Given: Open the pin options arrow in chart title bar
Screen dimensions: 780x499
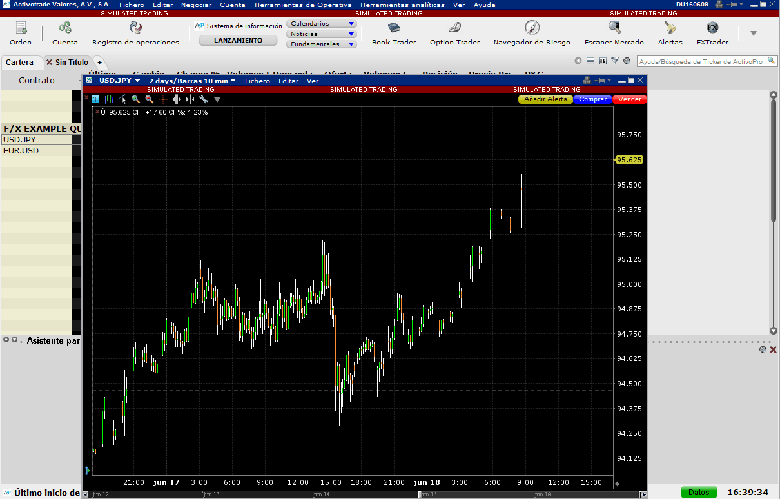Looking at the screenshot, I should (609, 81).
